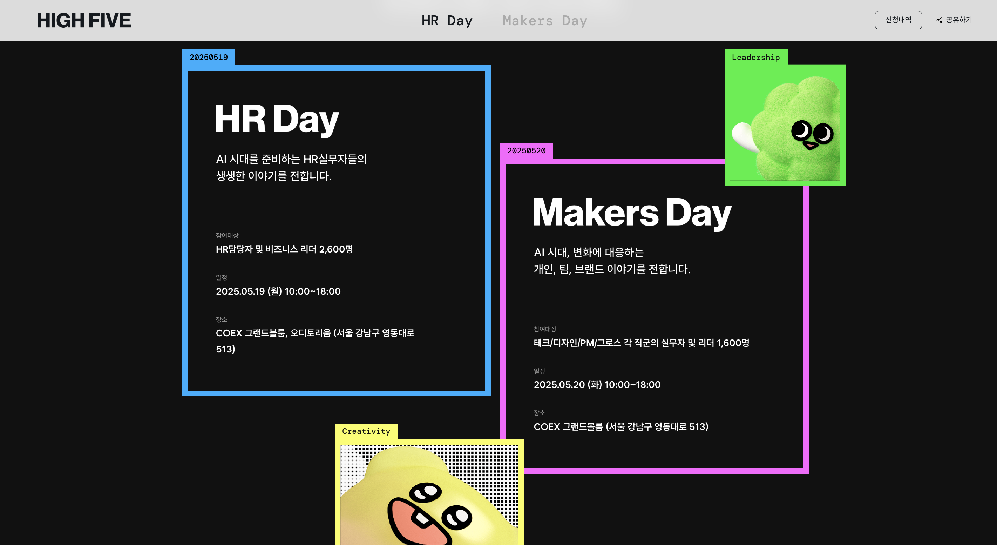The height and width of the screenshot is (545, 997).
Task: Switch to the Makers Day tab
Action: (x=544, y=20)
